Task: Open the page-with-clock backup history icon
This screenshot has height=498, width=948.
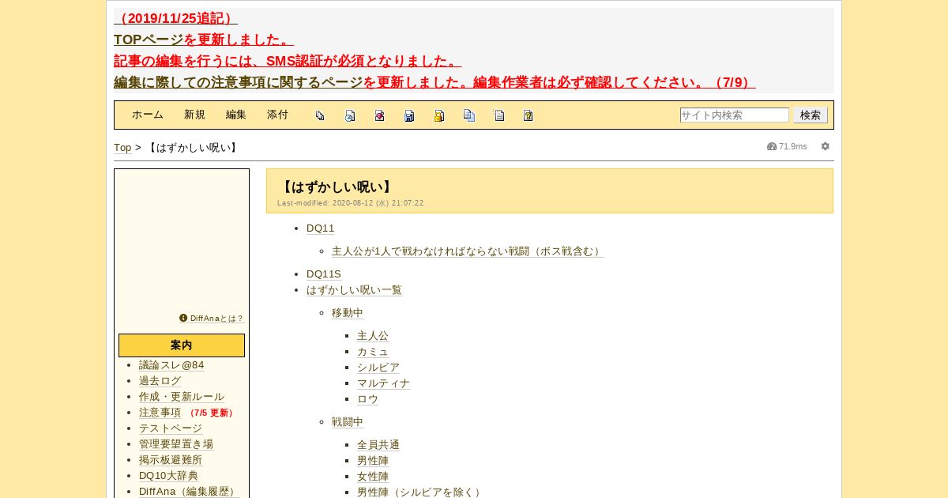Action: pyautogui.click(x=350, y=115)
